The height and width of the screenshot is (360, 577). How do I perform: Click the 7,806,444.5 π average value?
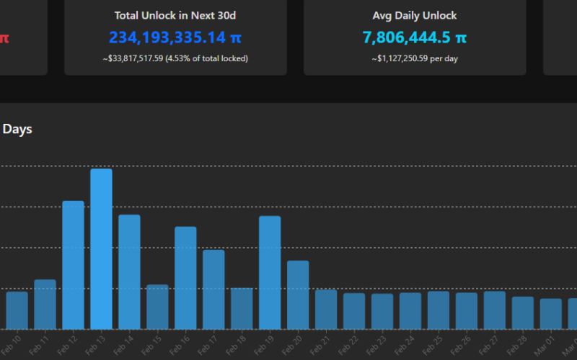(415, 37)
